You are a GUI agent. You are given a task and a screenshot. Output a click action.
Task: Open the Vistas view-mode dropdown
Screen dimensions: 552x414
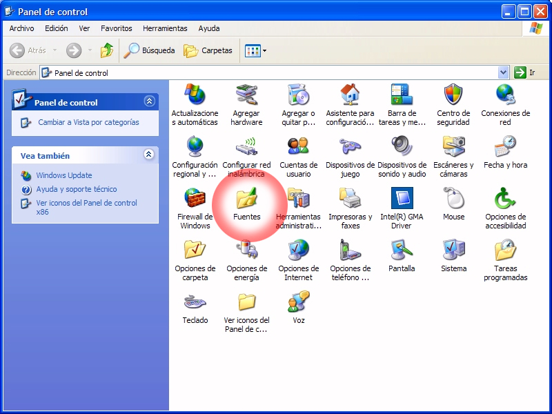tap(255, 50)
